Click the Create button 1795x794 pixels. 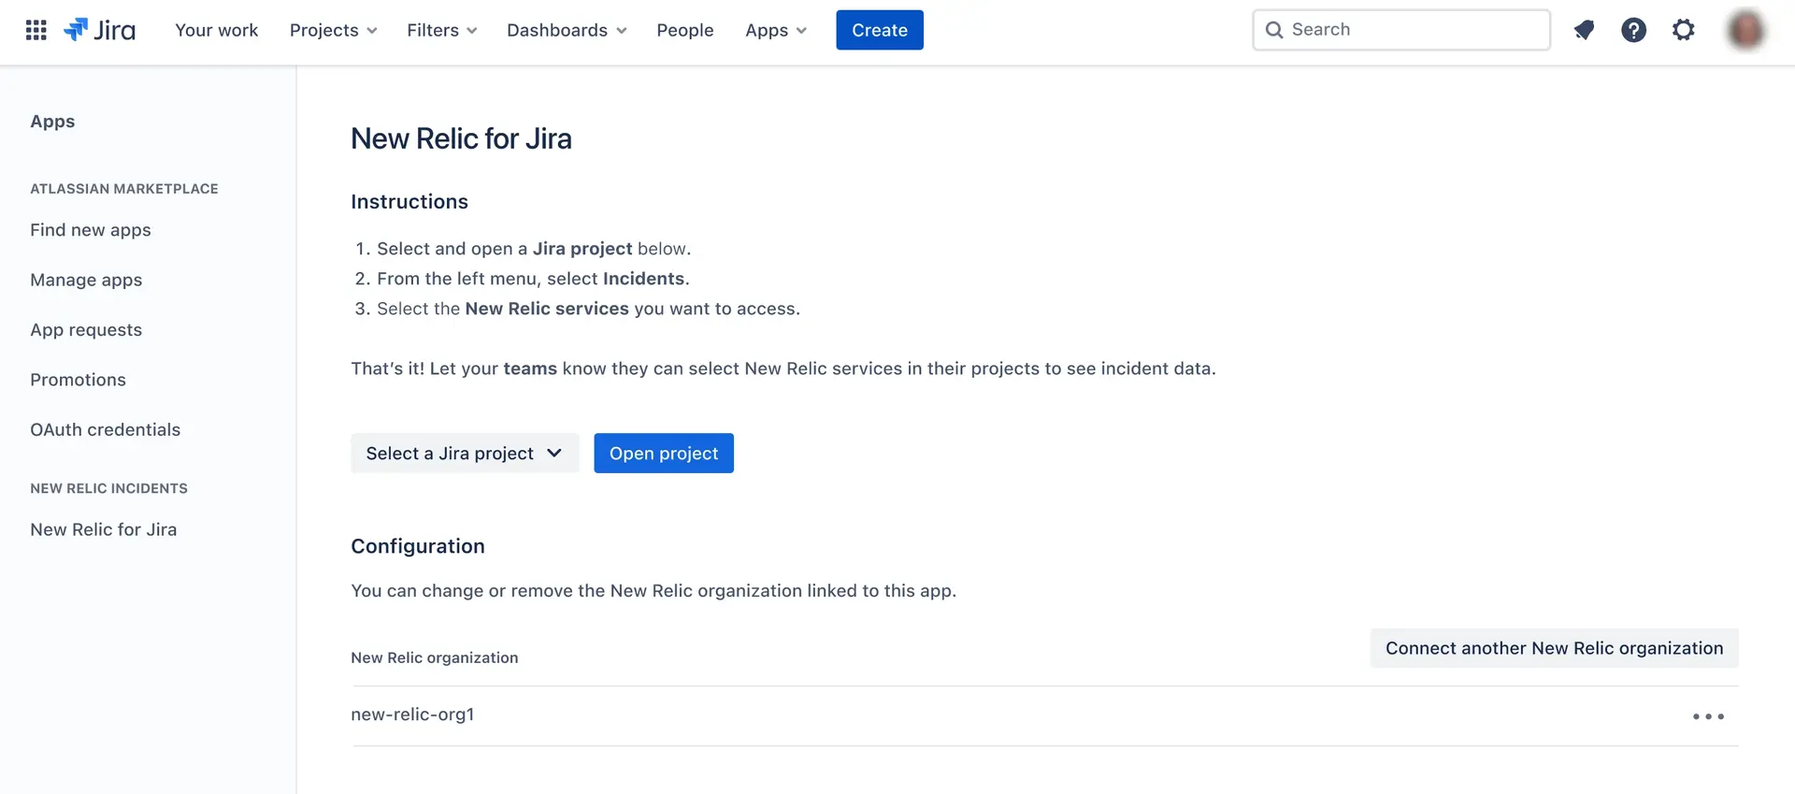click(x=879, y=30)
